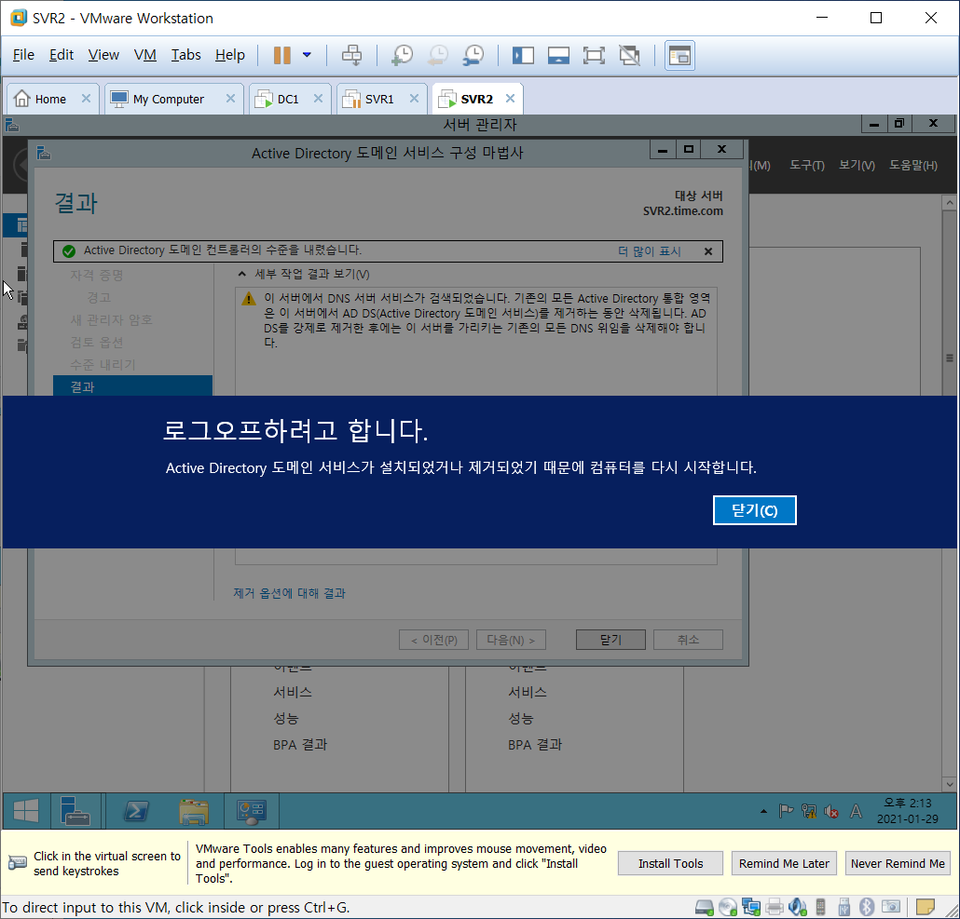
Task: Open the File menu
Action: click(23, 55)
